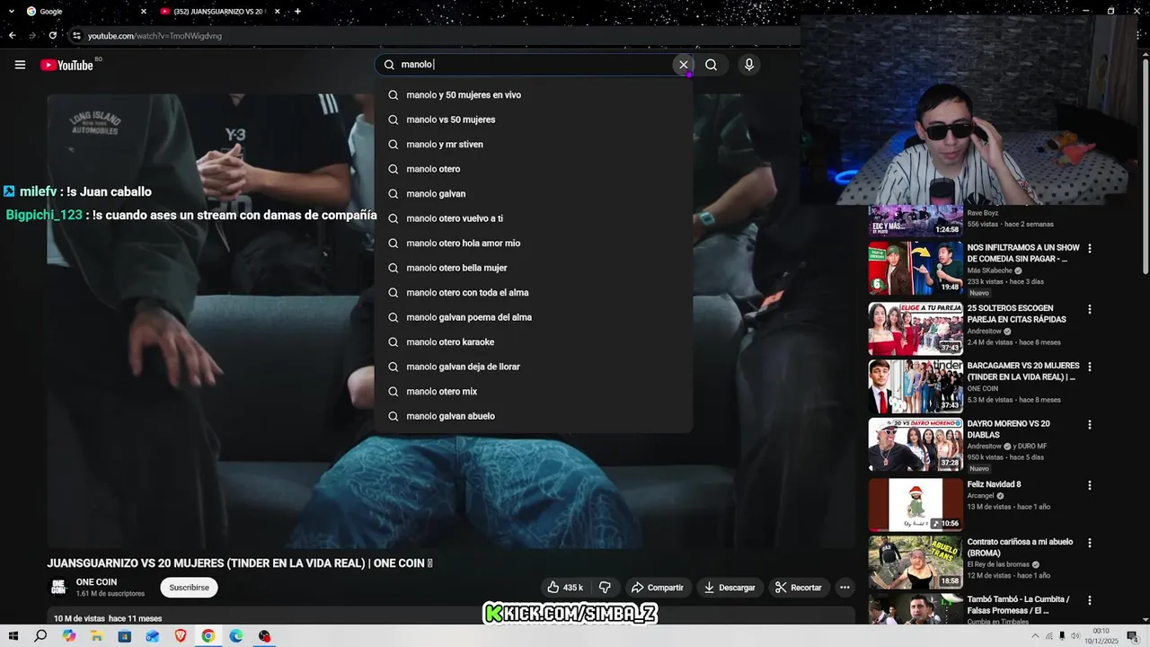Open a new browser tab with plus

tap(297, 11)
